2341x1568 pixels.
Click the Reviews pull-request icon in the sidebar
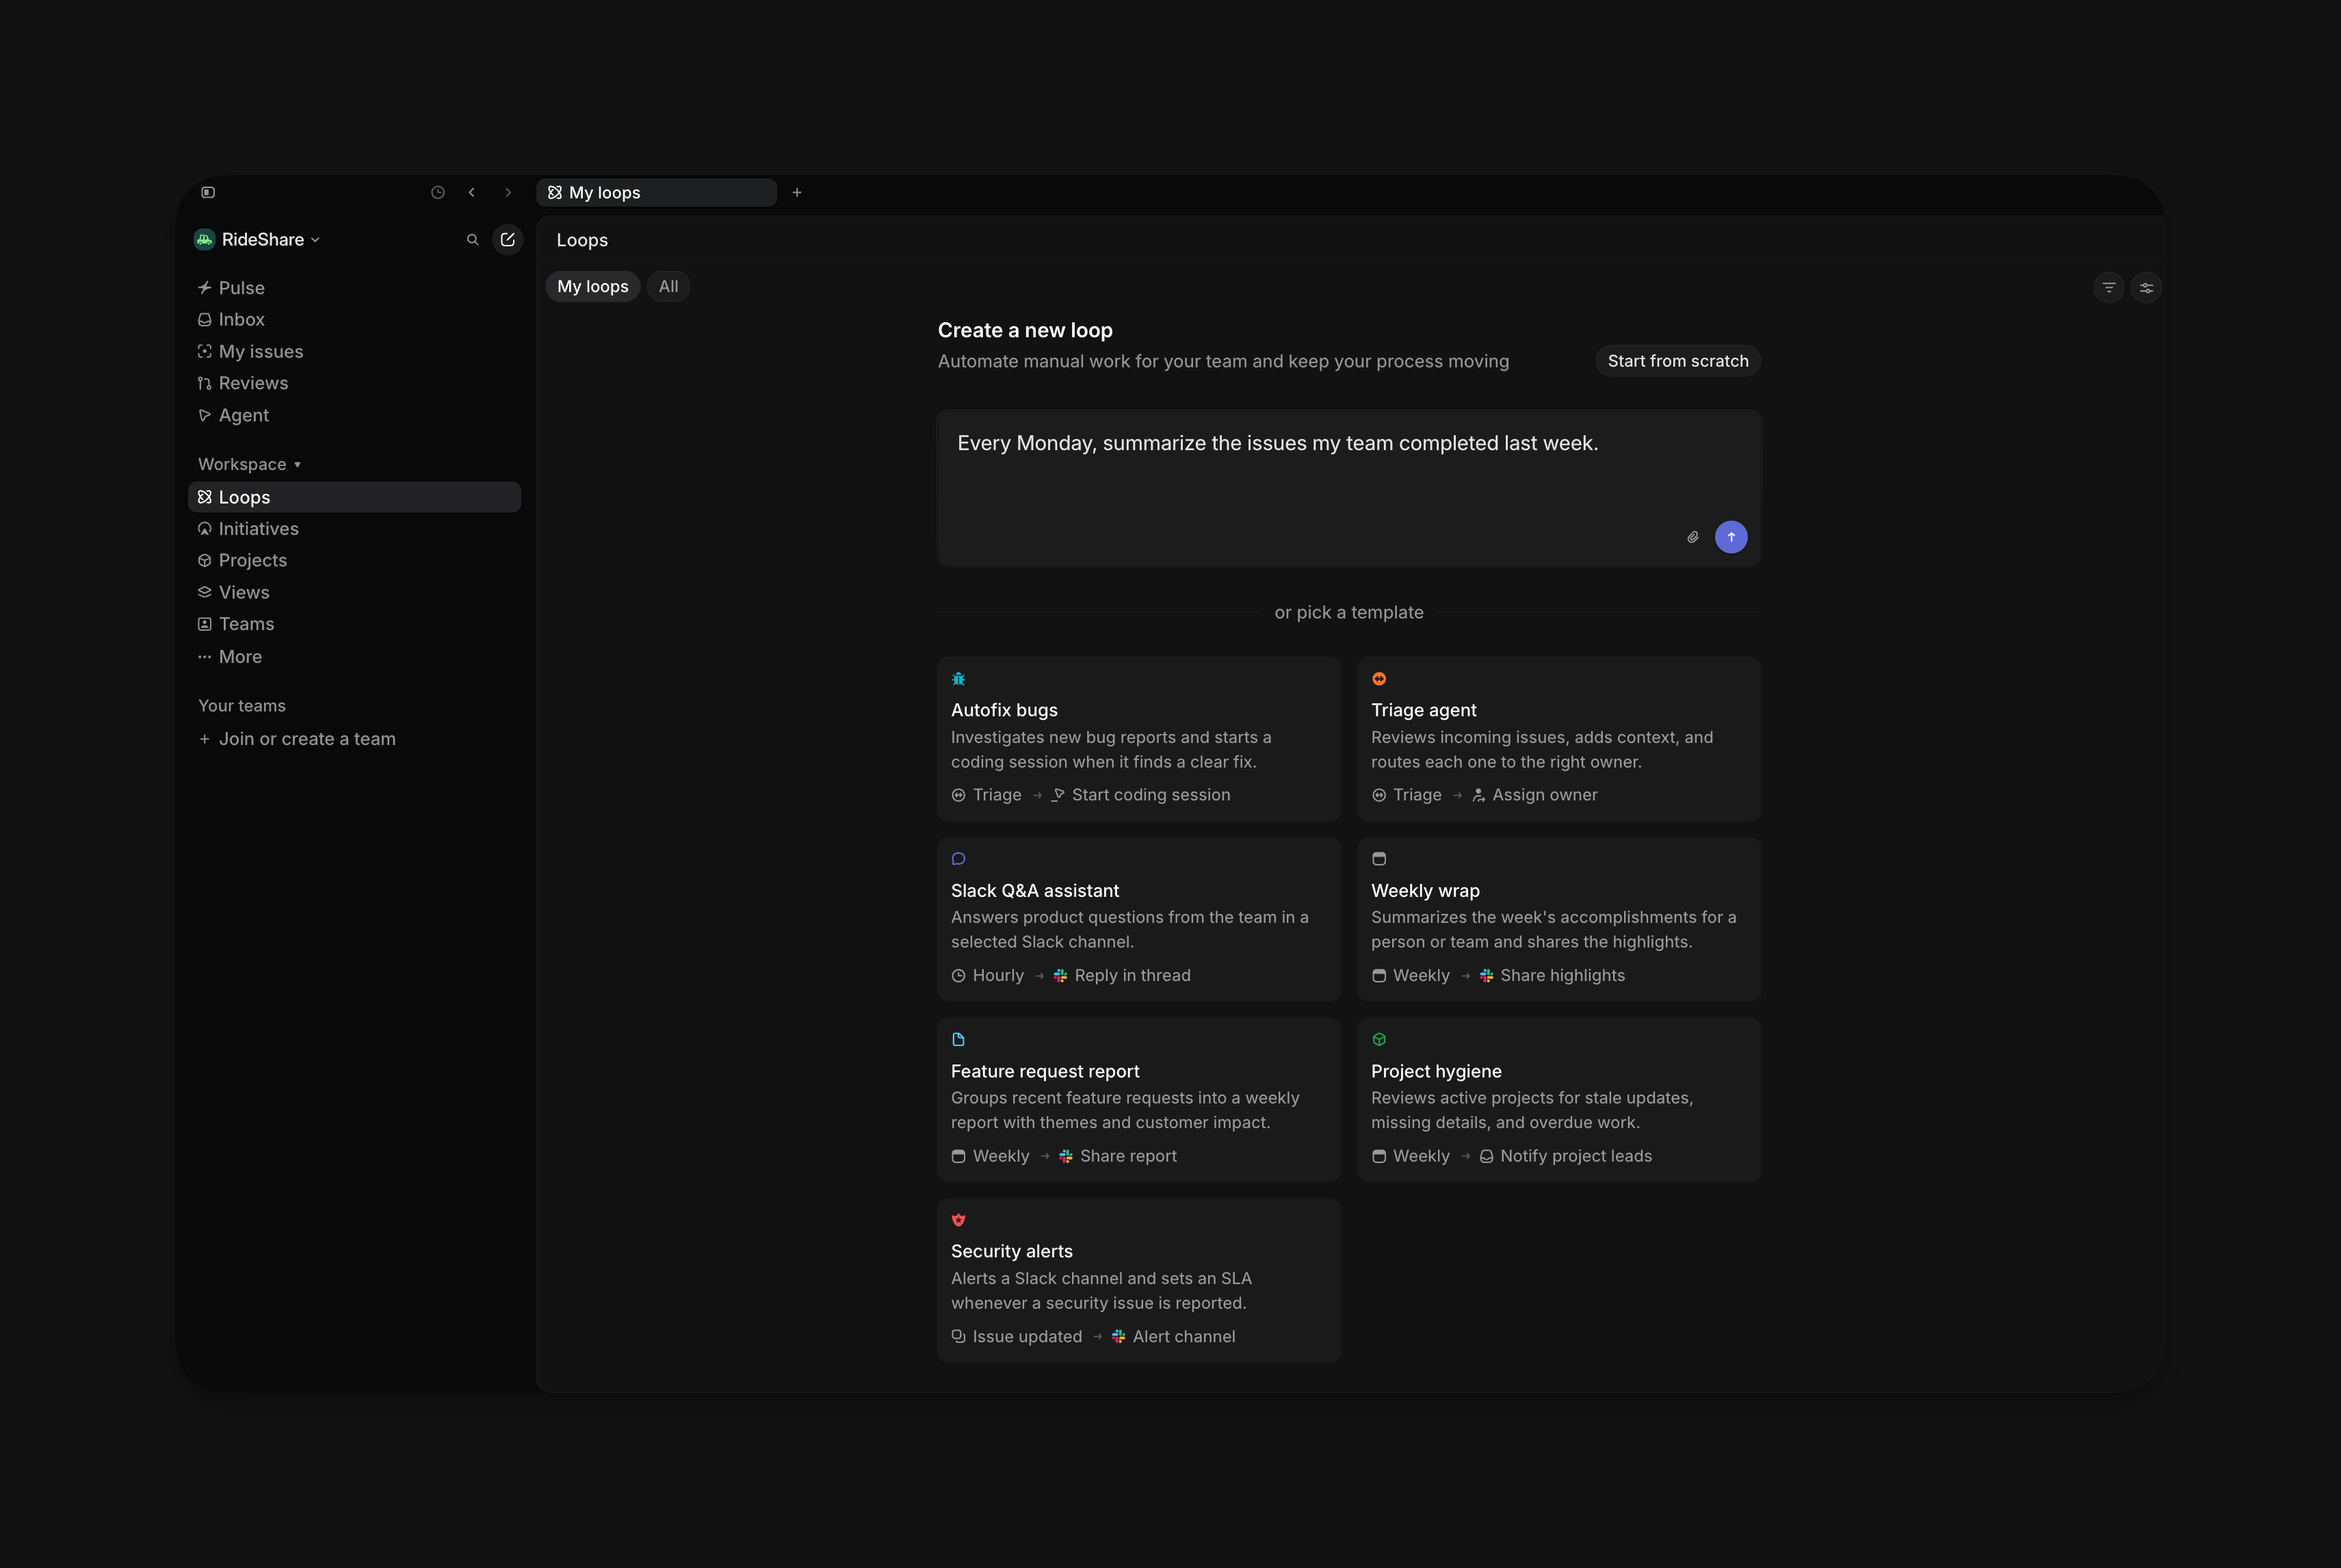point(205,383)
